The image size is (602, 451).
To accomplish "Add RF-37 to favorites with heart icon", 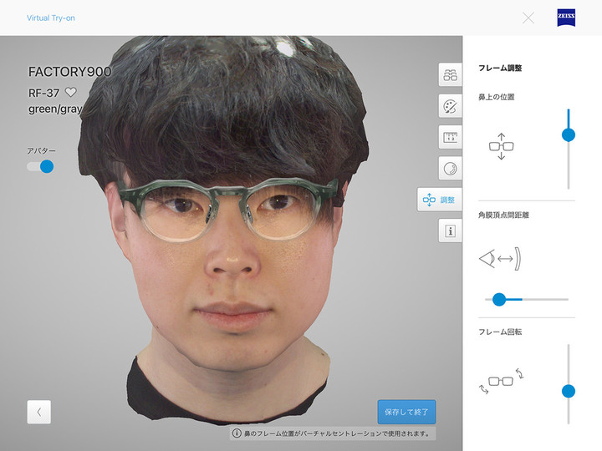I will [x=70, y=92].
